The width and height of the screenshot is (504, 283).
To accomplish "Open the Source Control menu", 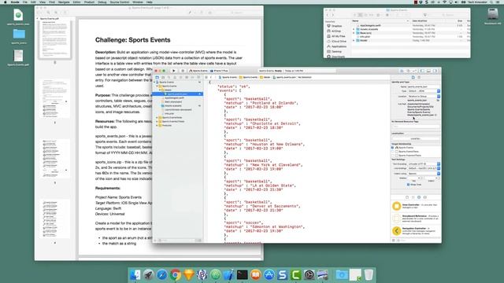I will (119, 2).
